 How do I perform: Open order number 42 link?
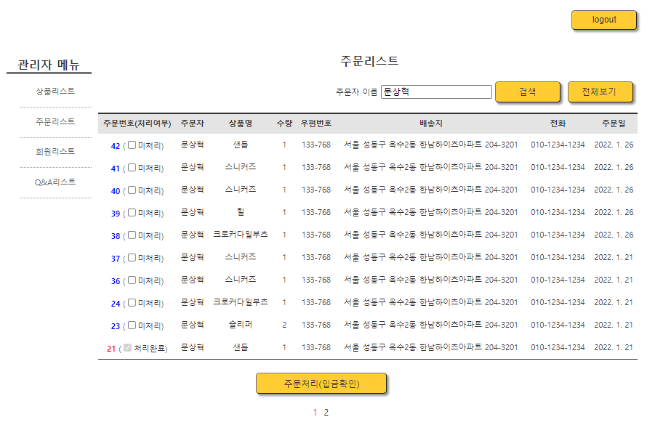[116, 146]
